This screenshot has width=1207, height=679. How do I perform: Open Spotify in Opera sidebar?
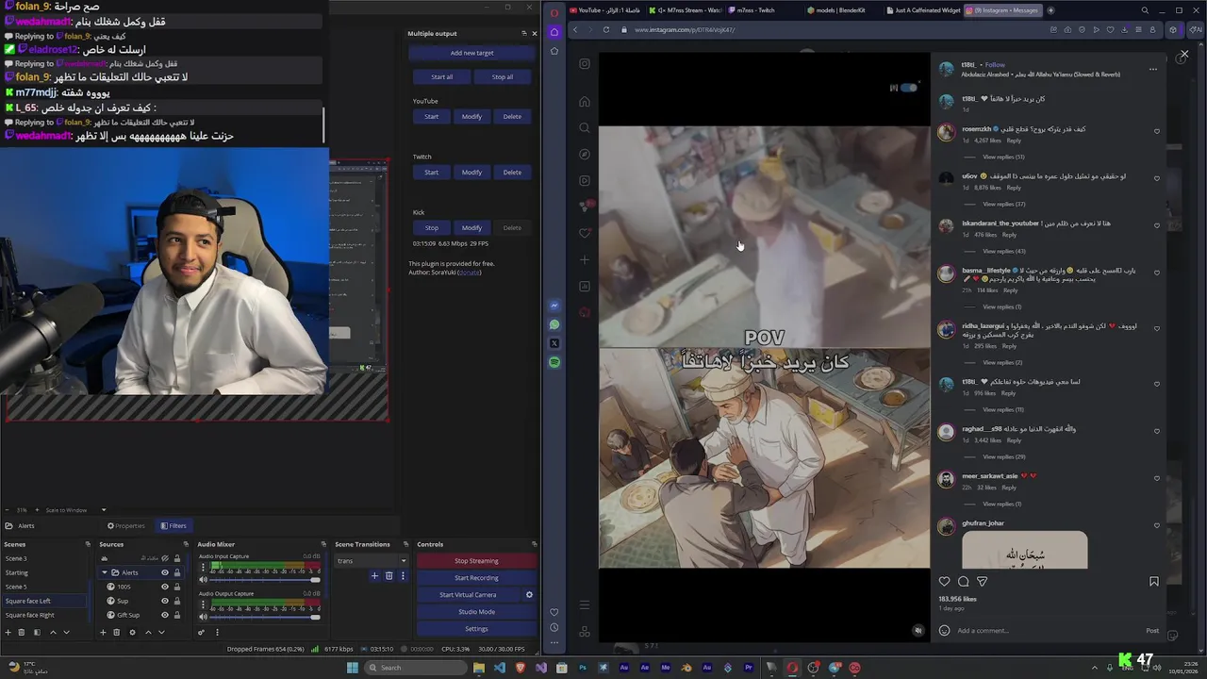(x=554, y=362)
